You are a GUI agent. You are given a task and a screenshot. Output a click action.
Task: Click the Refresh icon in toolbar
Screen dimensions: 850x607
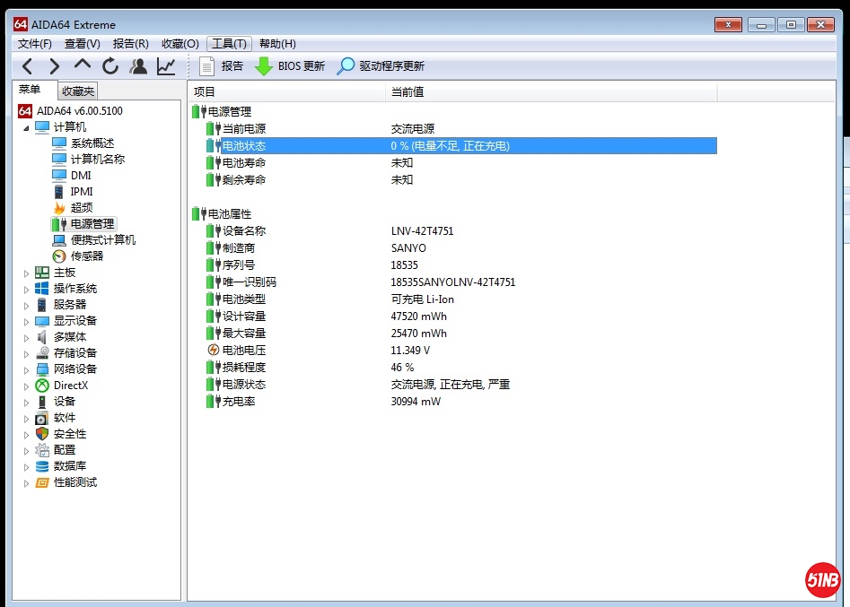[x=110, y=65]
